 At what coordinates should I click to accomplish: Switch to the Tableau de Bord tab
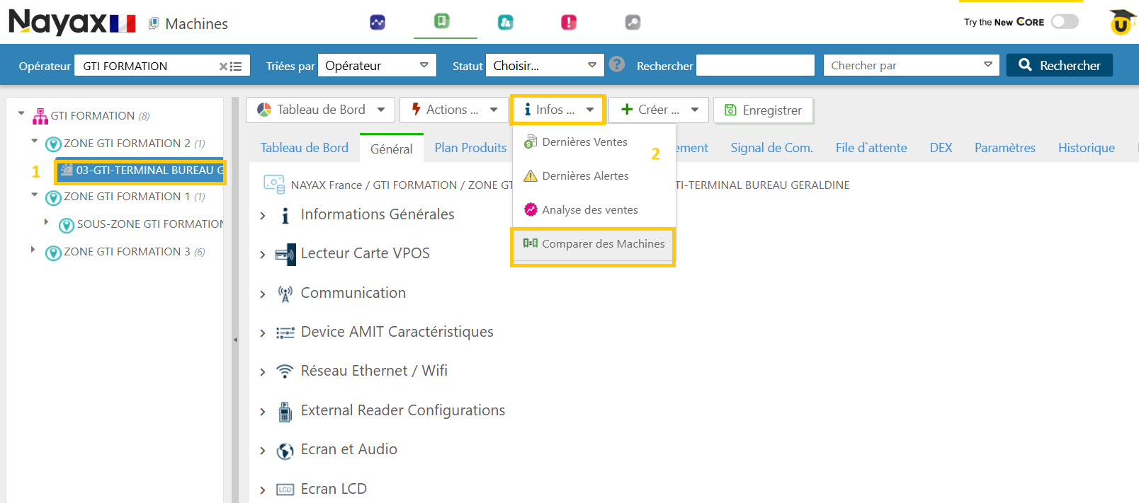click(305, 148)
